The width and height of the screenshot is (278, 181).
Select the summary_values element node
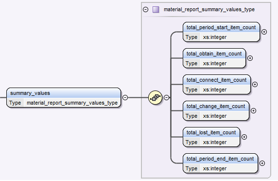point(64,97)
